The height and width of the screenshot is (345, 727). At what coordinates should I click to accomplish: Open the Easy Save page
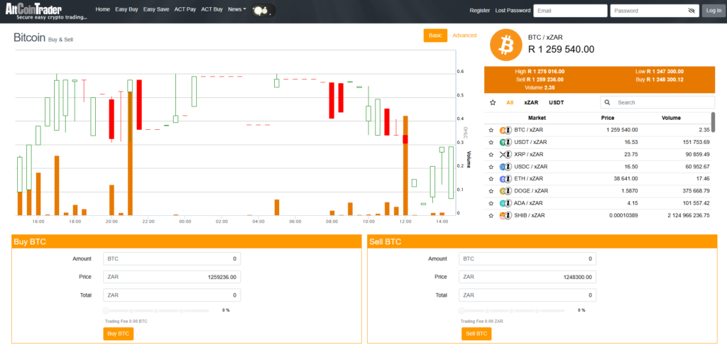(x=156, y=9)
